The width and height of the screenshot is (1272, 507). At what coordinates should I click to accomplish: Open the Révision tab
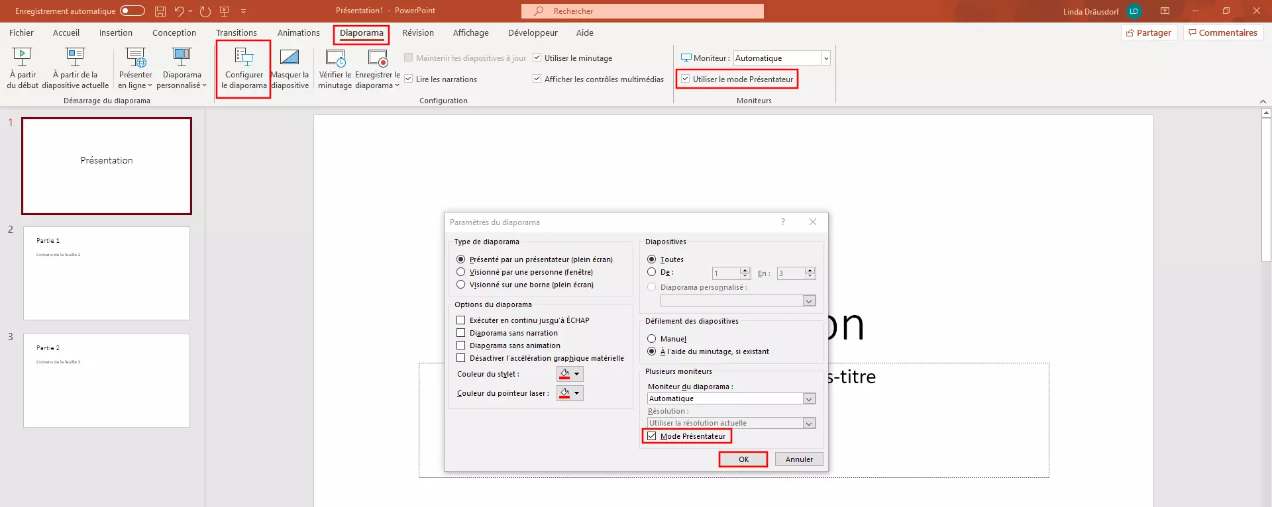click(x=418, y=32)
